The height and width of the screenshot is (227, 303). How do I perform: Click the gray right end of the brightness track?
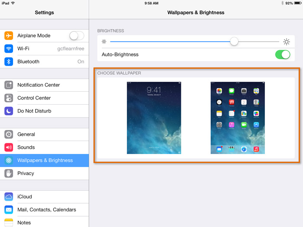(x=259, y=42)
